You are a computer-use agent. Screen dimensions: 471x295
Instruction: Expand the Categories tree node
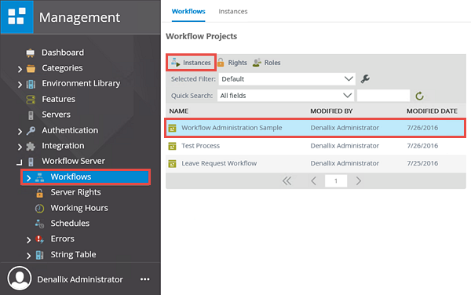coord(20,69)
